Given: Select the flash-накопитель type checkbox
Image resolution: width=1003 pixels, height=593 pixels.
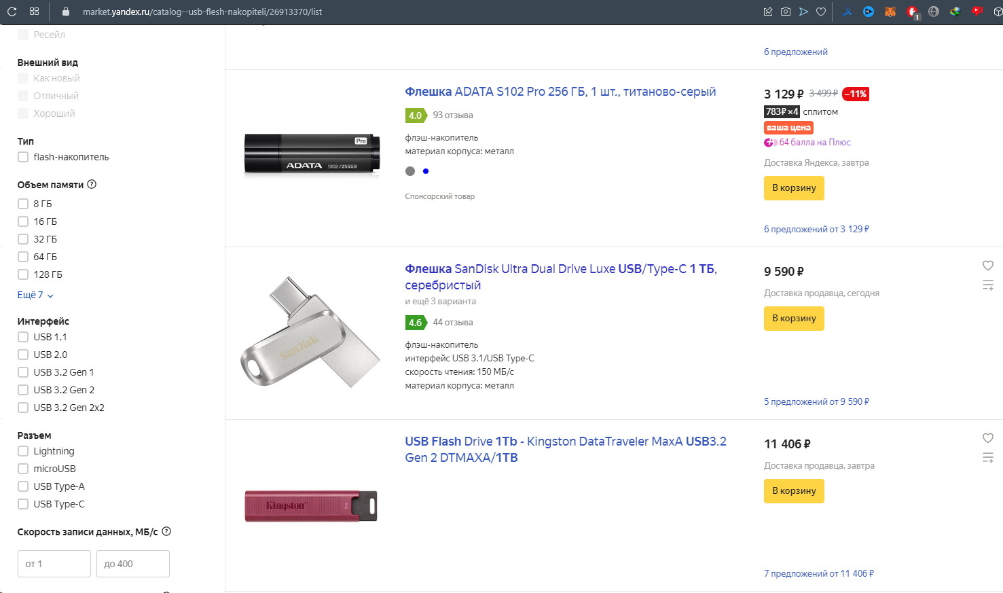Looking at the screenshot, I should point(23,157).
